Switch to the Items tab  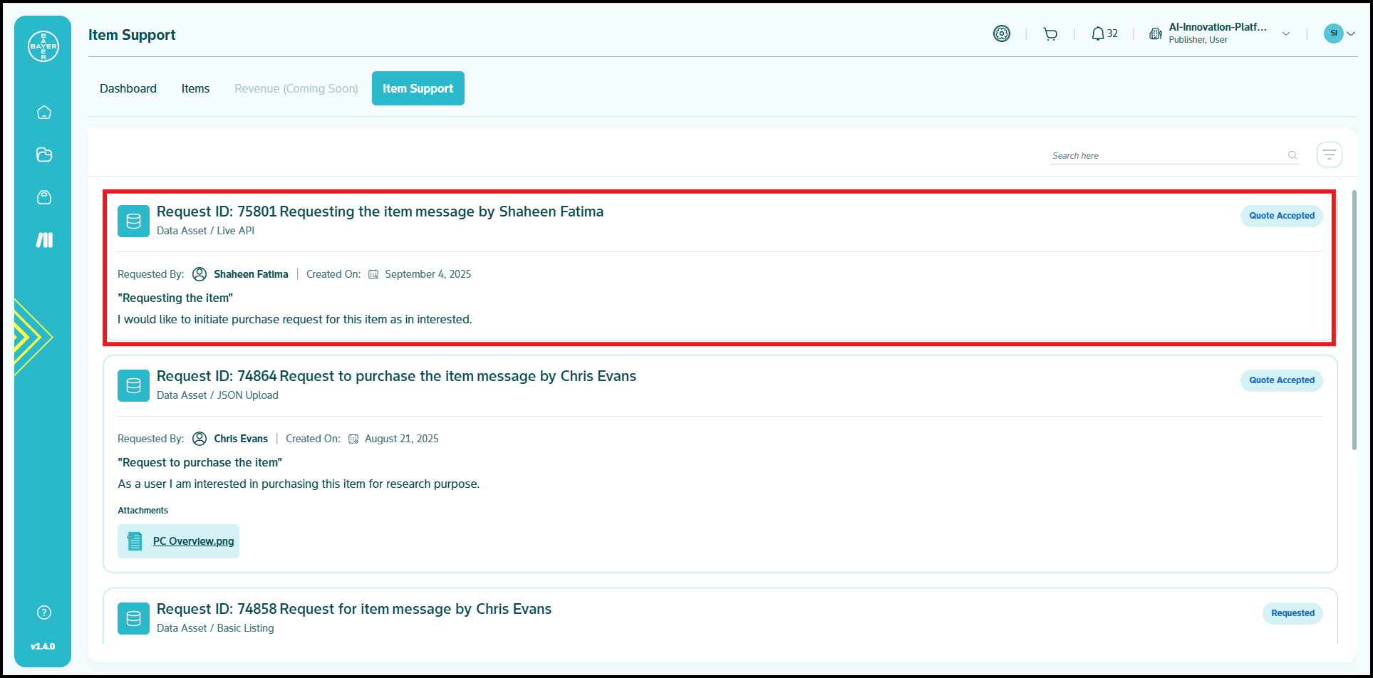click(x=195, y=88)
